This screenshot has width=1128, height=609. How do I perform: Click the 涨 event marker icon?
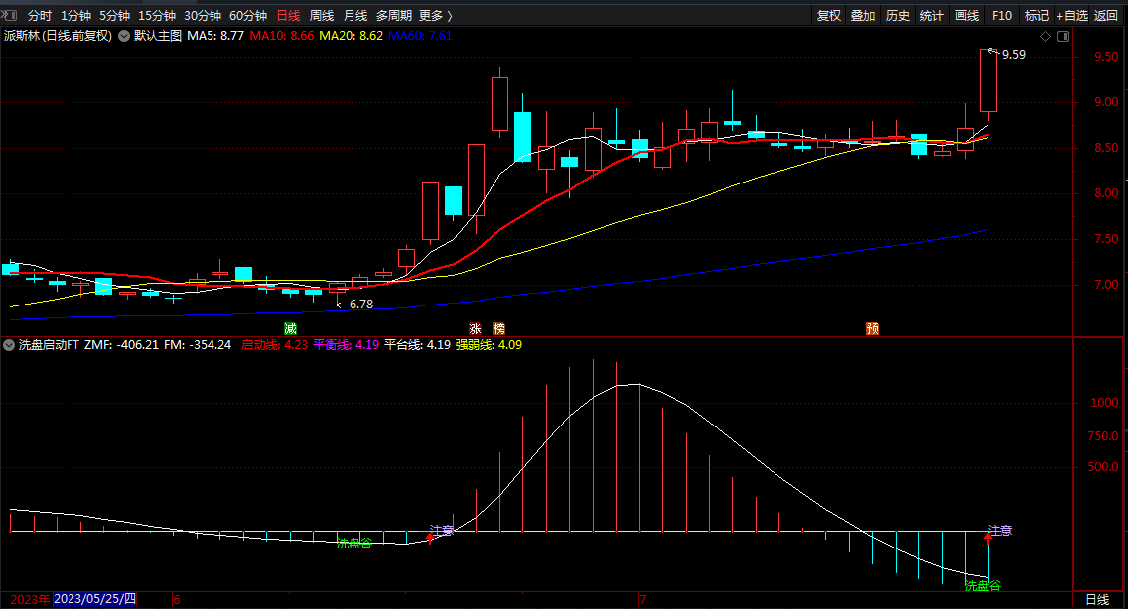tap(475, 328)
